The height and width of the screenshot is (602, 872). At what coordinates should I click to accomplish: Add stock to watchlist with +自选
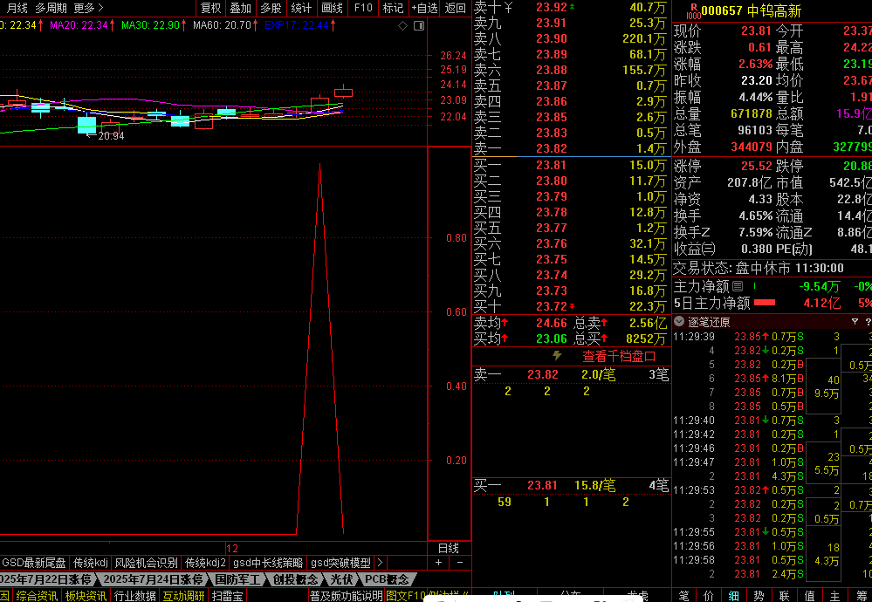pos(423,8)
